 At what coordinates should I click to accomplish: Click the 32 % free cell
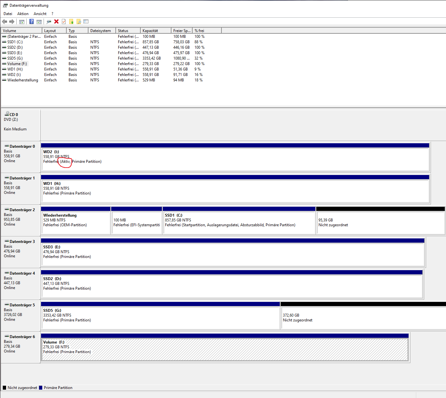pyautogui.click(x=198, y=58)
